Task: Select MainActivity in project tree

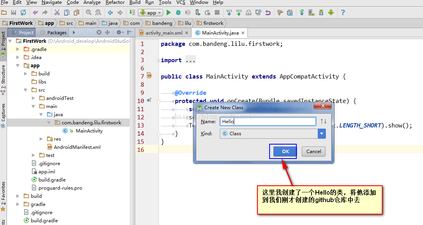Action: click(x=89, y=131)
